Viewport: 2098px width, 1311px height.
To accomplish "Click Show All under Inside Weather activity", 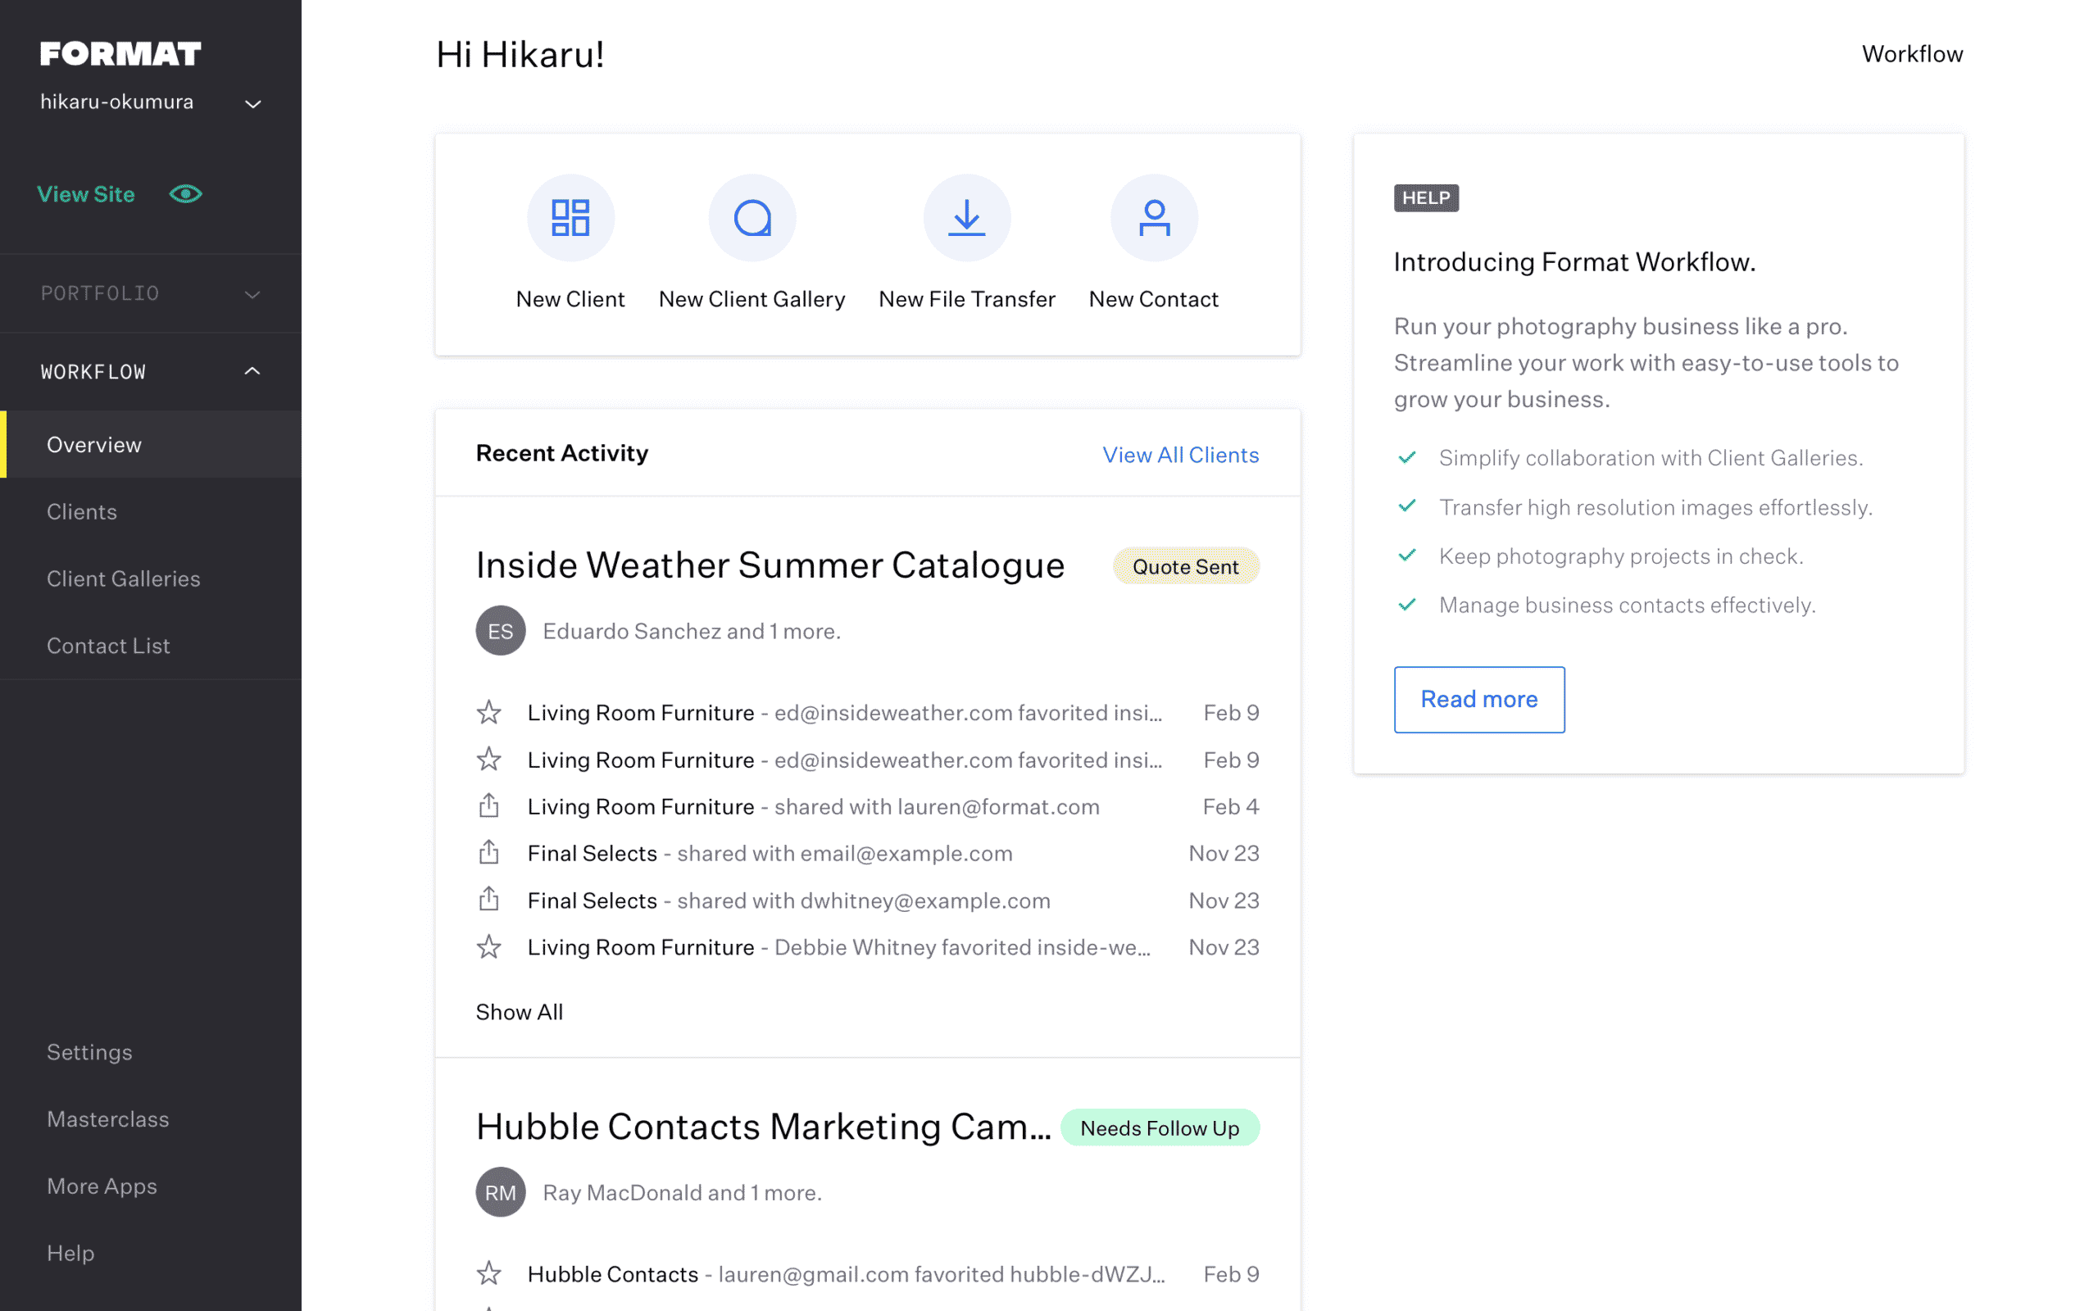I will pos(520,1012).
